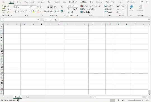Open the font size dropdown
Viewport: 151px width, 102px height.
35,7
